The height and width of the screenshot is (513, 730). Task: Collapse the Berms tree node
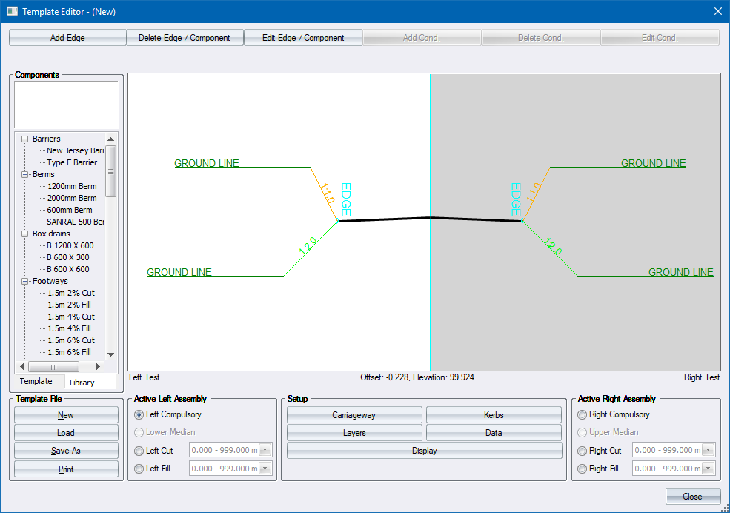click(x=26, y=175)
